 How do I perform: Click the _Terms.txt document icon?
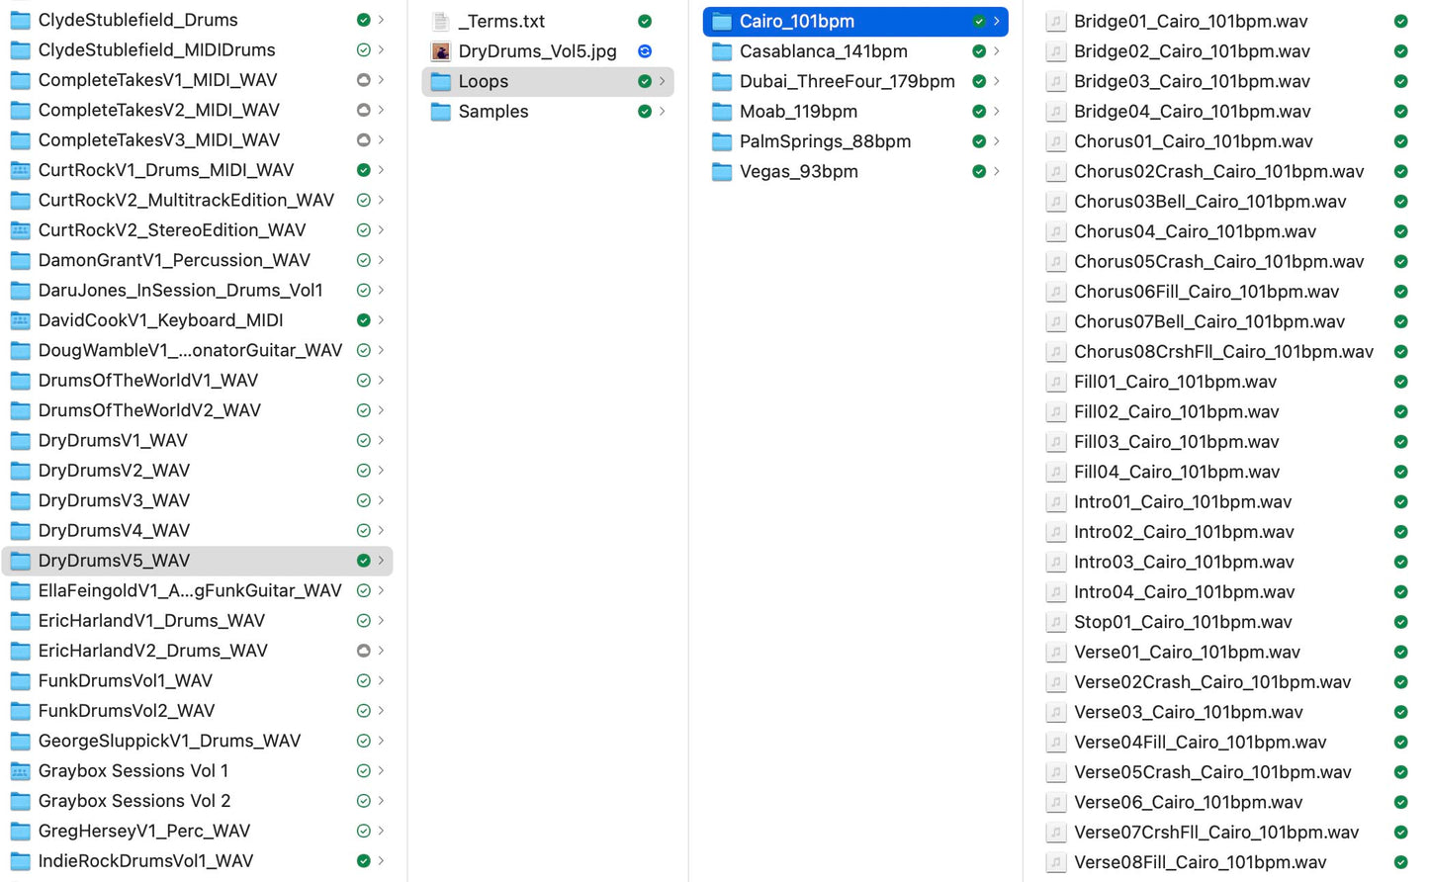441,21
